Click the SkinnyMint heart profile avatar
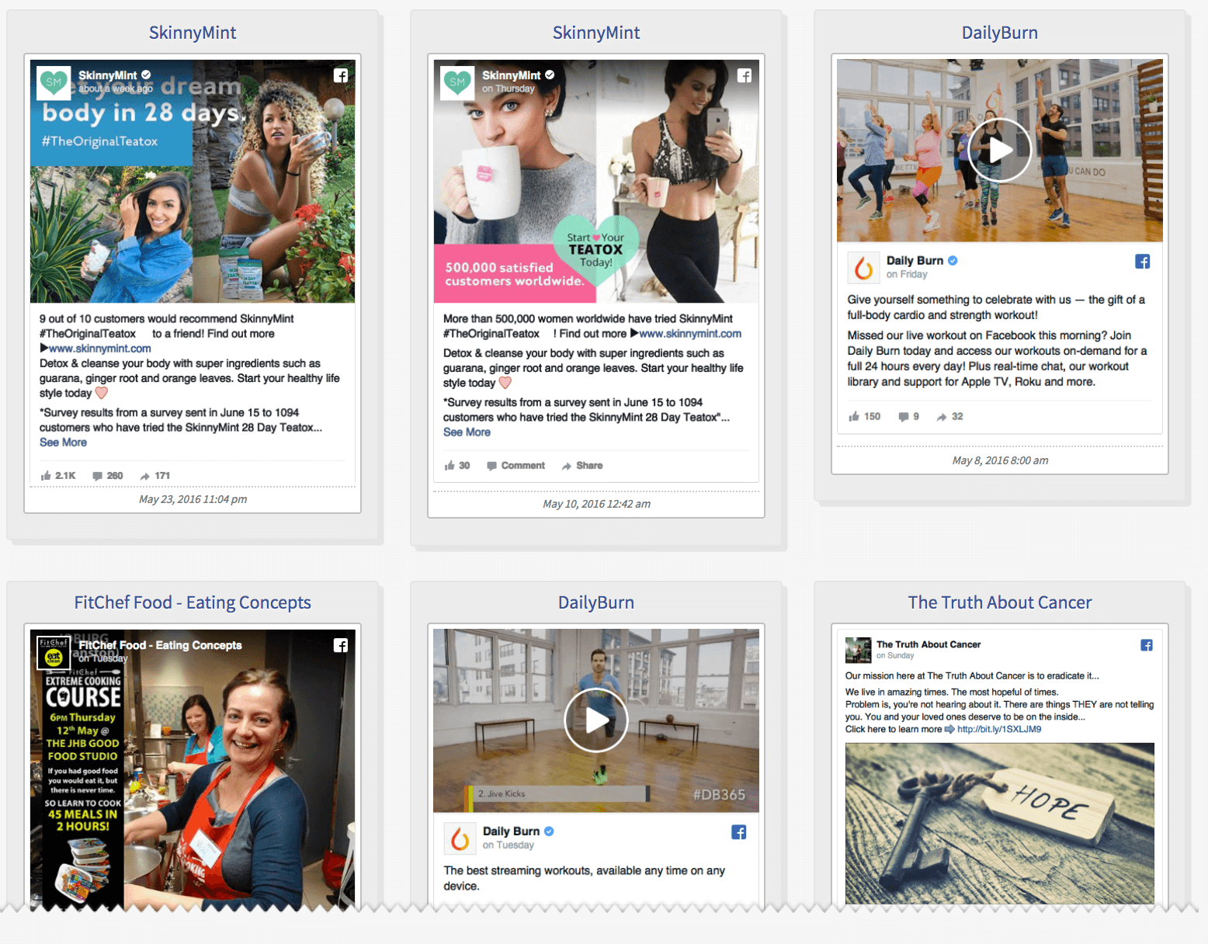Screen dimensions: 1208x944 click(x=54, y=83)
